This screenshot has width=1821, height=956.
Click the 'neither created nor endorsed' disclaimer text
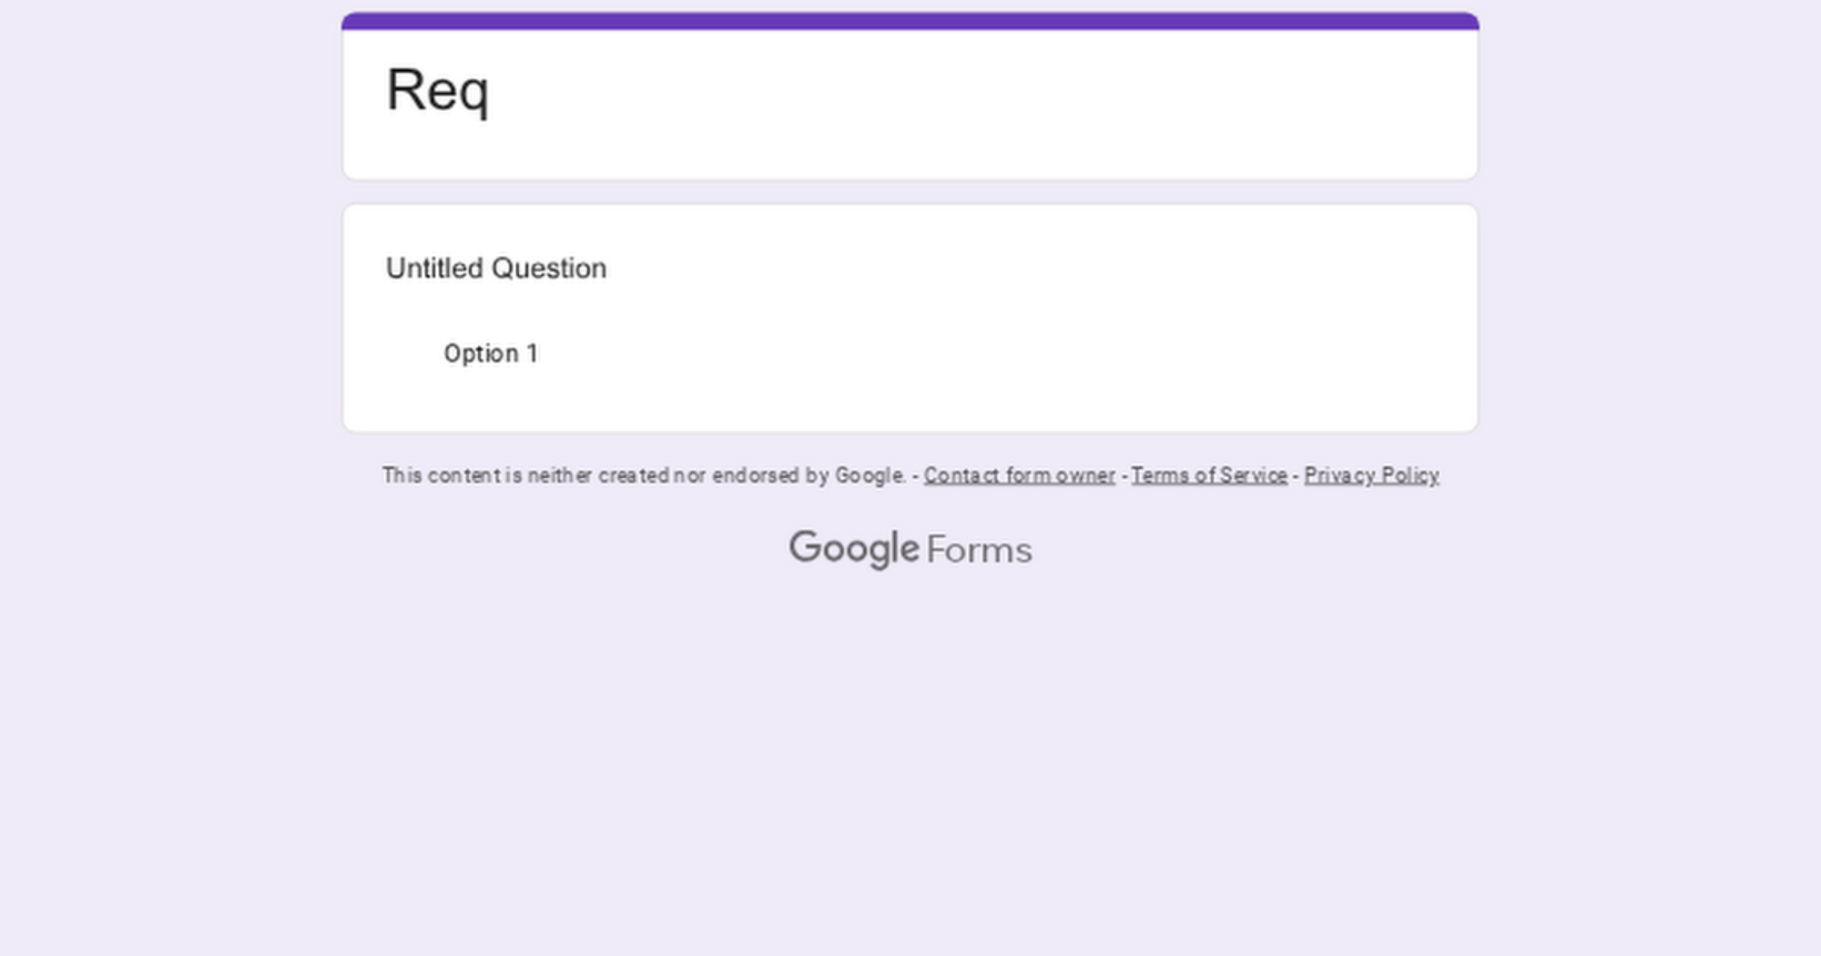pyautogui.click(x=637, y=475)
